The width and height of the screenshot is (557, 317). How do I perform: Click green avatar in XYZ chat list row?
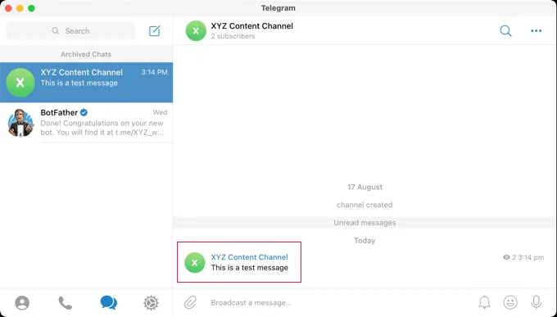click(20, 83)
